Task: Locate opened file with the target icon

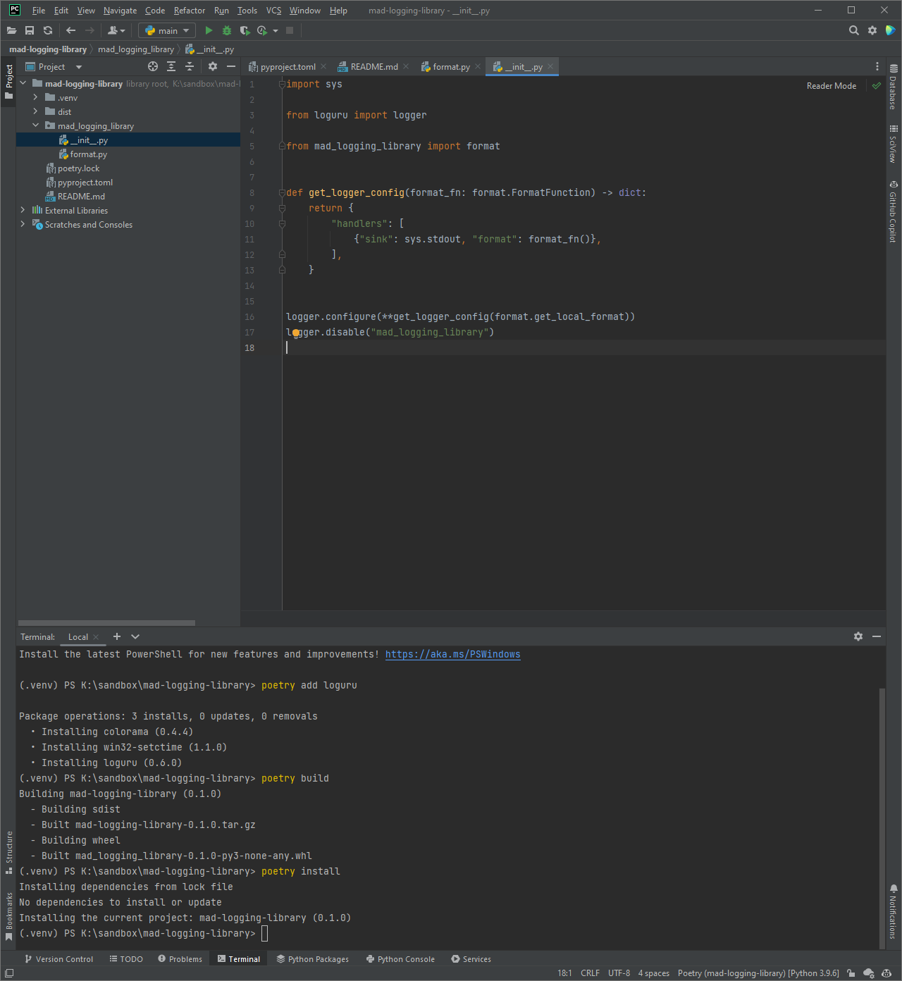Action: 152,66
